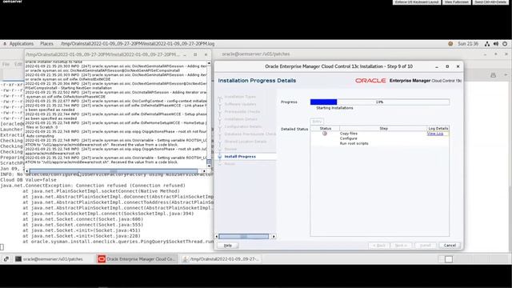Select the Review step in sidebar

tap(230, 149)
